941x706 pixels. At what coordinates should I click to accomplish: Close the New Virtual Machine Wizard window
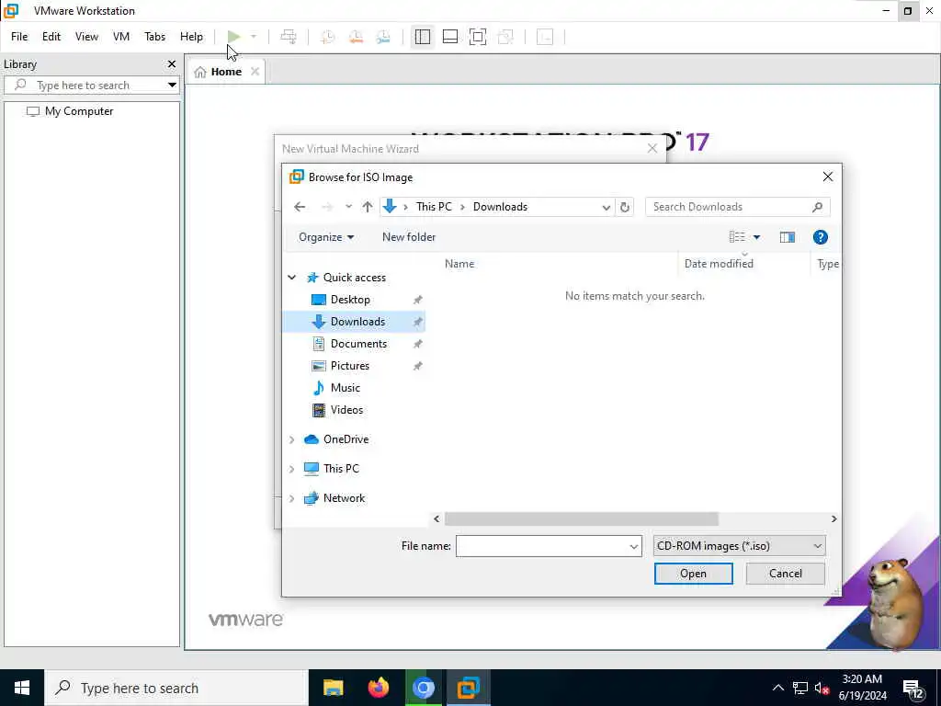652,148
